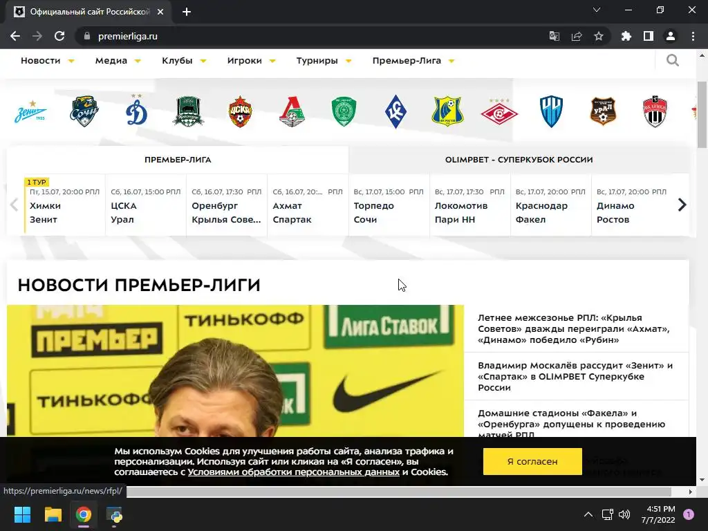Bookmark this page with the star icon
708x531 pixels.
pos(599,36)
